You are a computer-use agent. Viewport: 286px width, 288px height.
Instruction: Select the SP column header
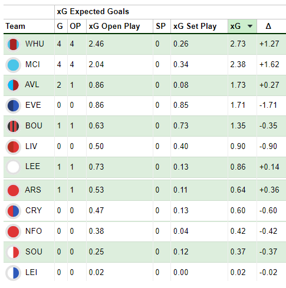(160, 26)
